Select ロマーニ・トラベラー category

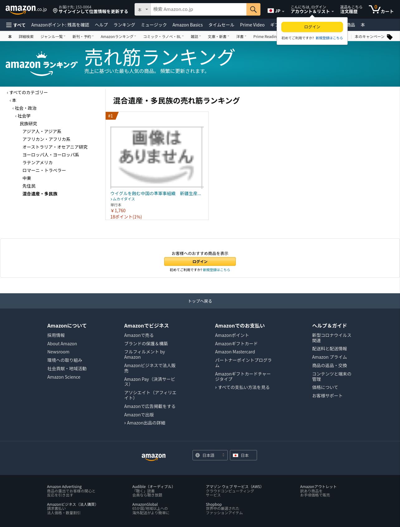(44, 170)
